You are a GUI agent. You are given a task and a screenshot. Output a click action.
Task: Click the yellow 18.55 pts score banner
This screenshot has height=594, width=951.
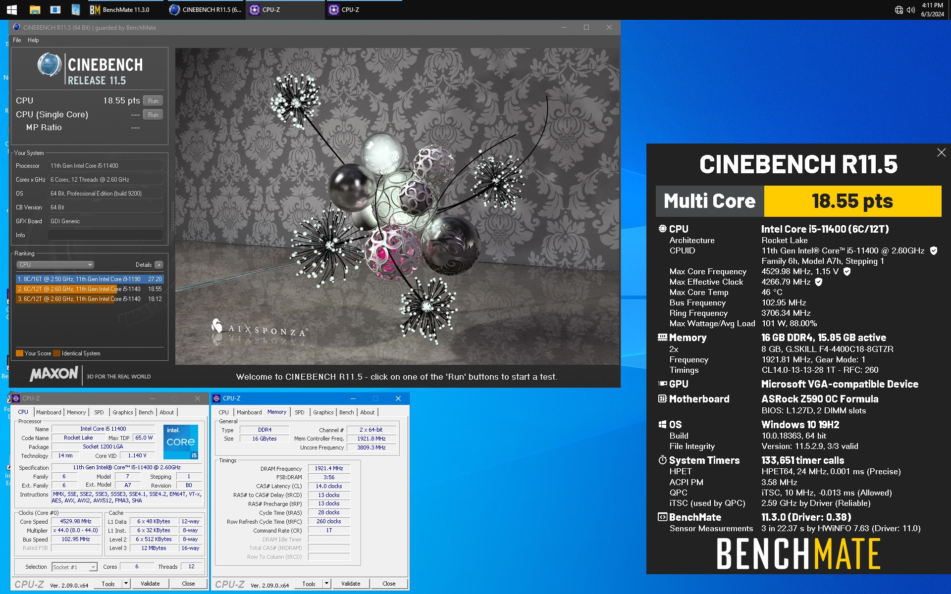pyautogui.click(x=852, y=201)
